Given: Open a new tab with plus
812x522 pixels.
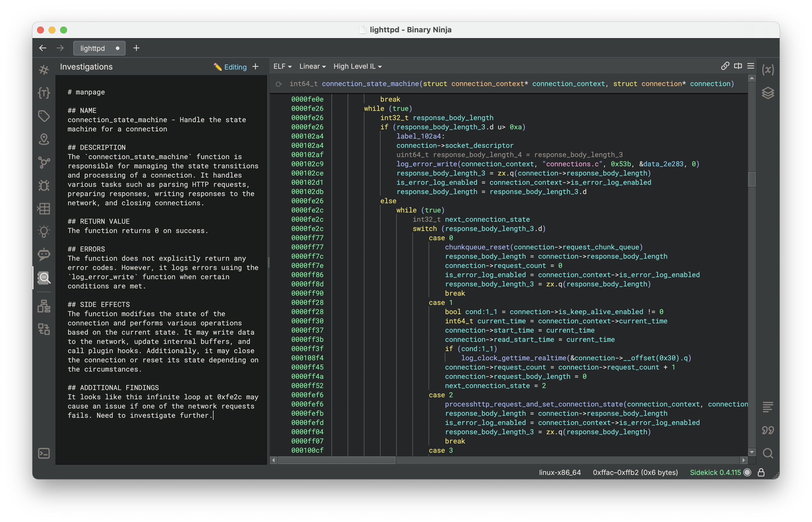Looking at the screenshot, I should click(x=136, y=48).
